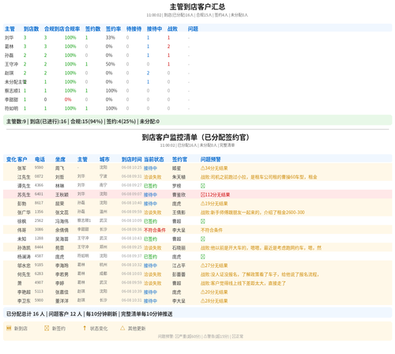Screen dimensions: 395x354
Task: Click the 未分配主管 row label
Action: [16, 82]
